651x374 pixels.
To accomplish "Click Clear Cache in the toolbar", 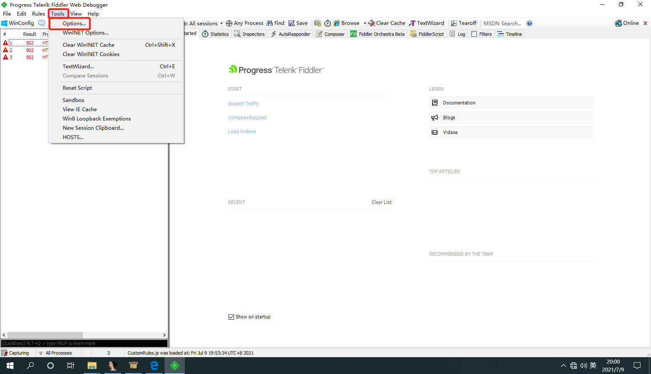I will (x=387, y=23).
